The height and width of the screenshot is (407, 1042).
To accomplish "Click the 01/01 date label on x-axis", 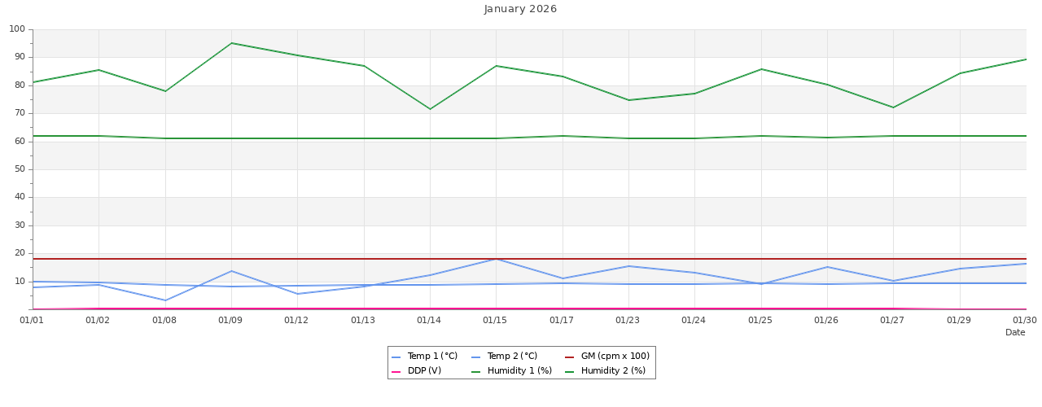I will click(x=32, y=320).
